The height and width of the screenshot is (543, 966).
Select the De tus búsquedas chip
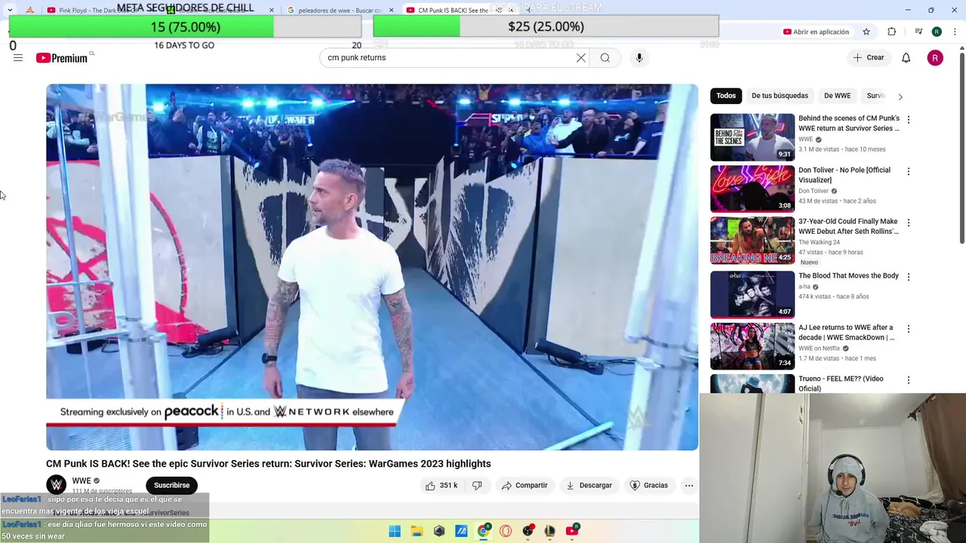pyautogui.click(x=780, y=96)
